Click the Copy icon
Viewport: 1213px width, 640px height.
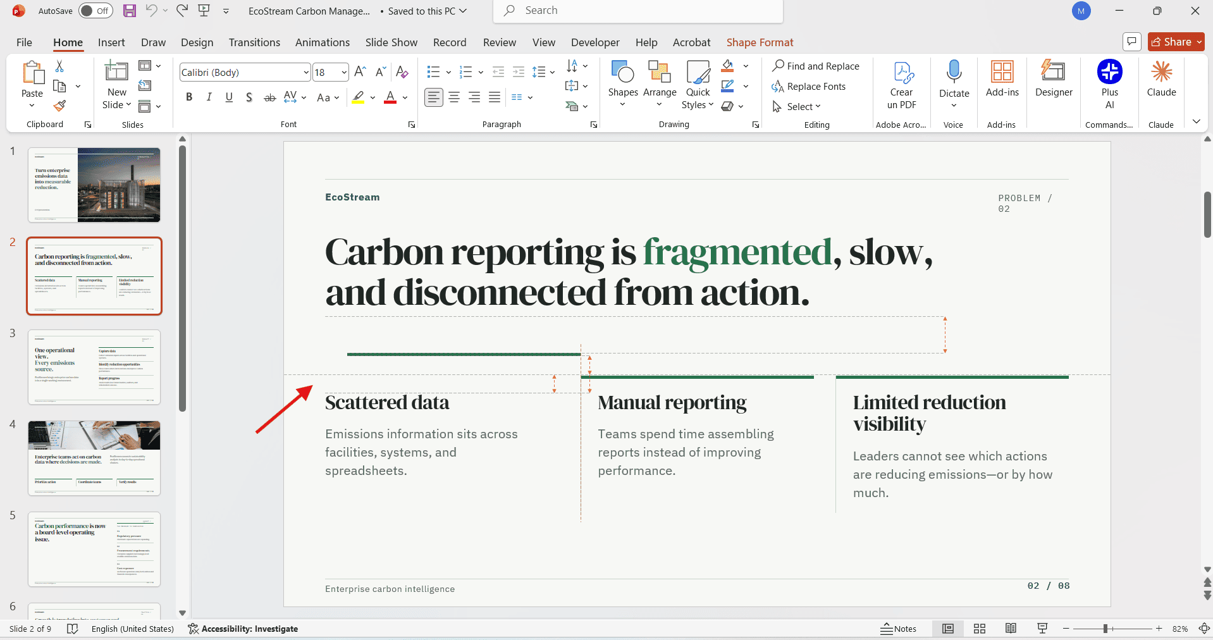[60, 86]
